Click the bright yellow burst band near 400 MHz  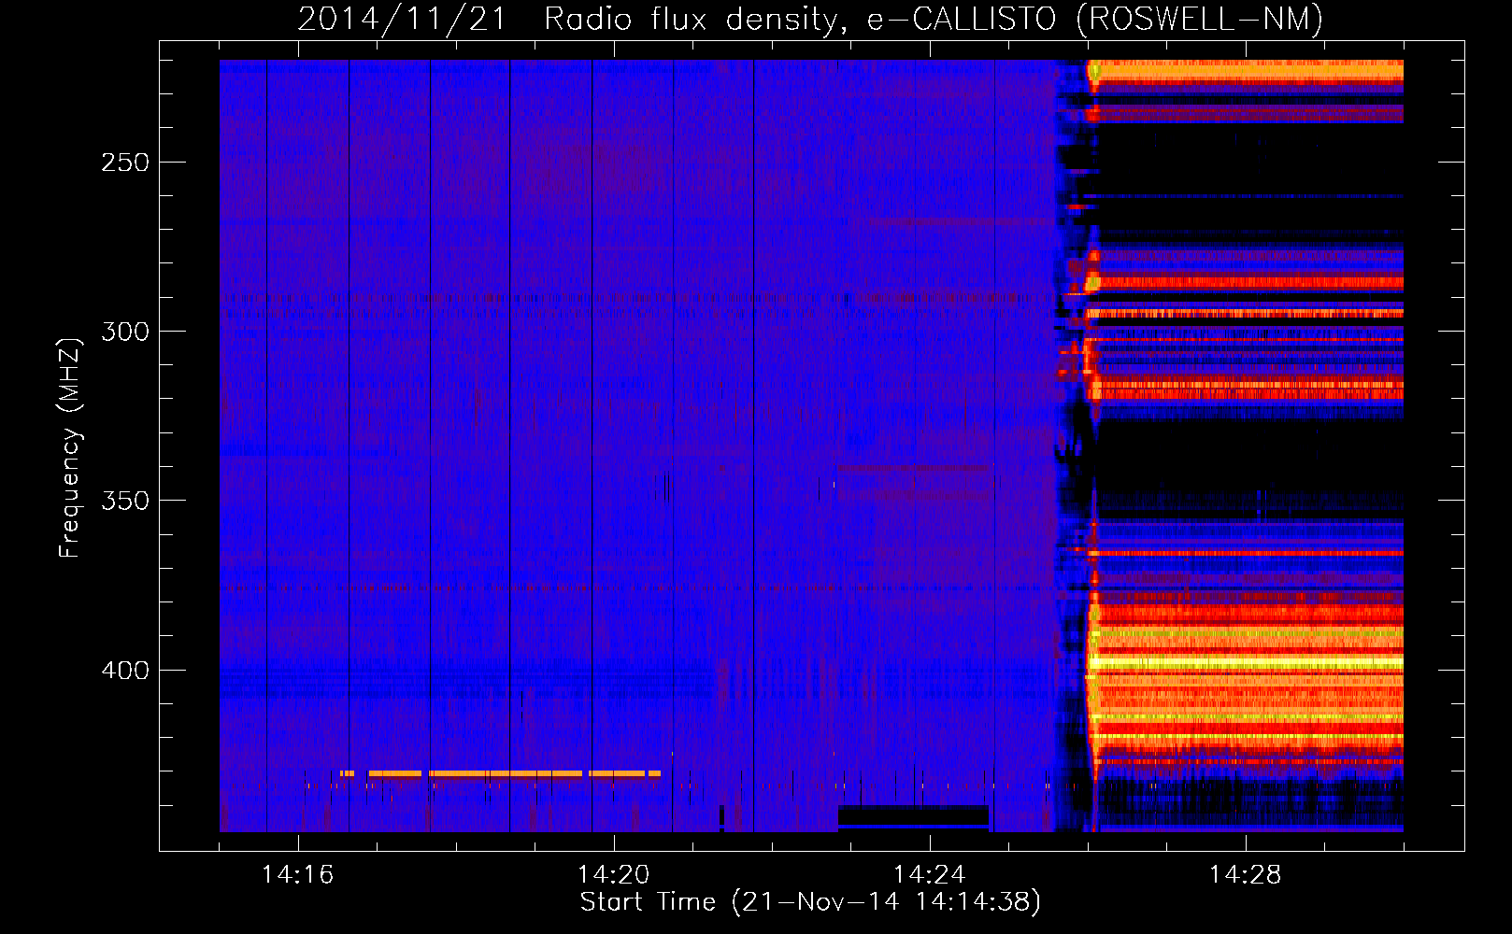pos(1248,663)
